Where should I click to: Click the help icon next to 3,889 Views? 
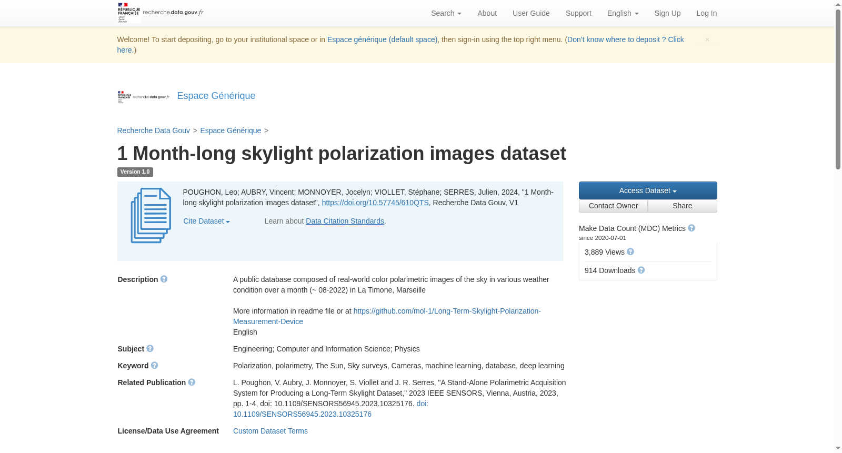coord(630,252)
